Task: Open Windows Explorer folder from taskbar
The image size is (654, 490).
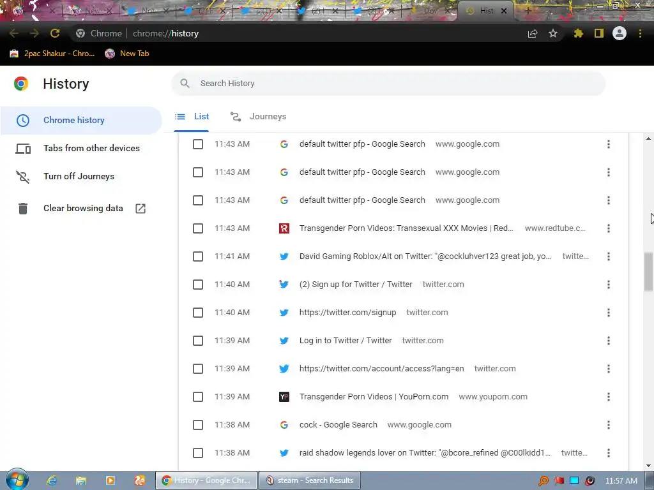Action: tap(81, 480)
